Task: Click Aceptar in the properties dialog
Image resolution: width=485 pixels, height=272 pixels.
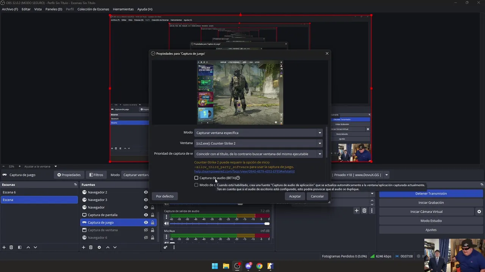Action: click(295, 196)
